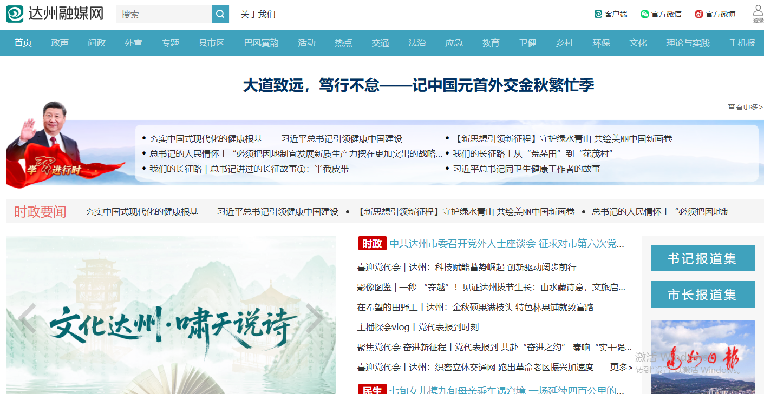The width and height of the screenshot is (764, 394).
Task: Open the 书记报道集 button
Action: (703, 258)
